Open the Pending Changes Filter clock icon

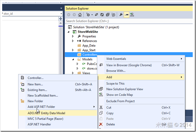pos(88,15)
